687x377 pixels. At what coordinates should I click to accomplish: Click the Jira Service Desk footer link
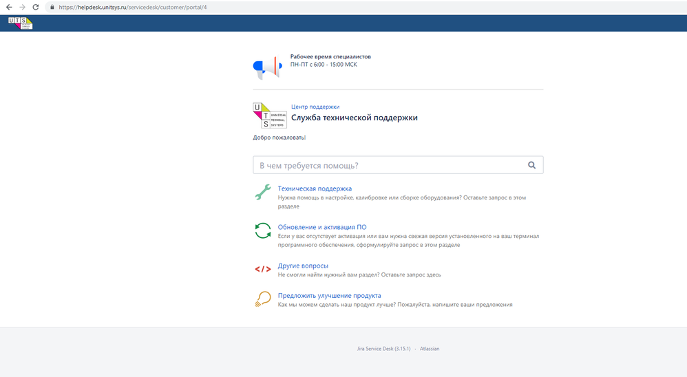click(384, 349)
